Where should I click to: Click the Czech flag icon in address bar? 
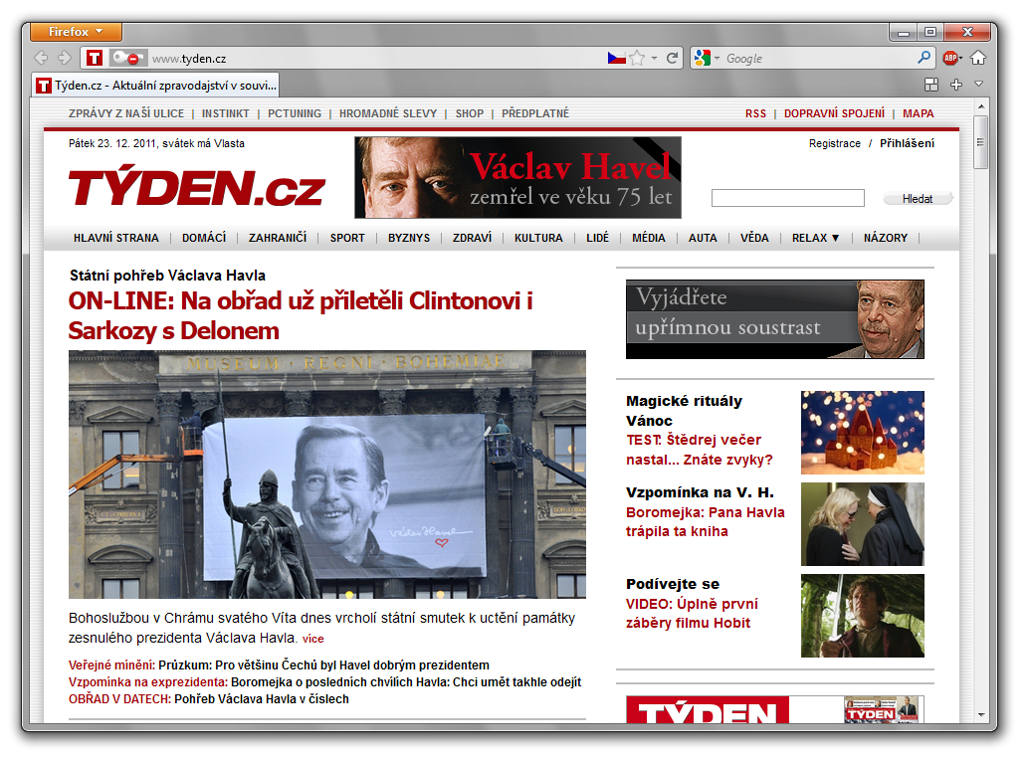616,58
